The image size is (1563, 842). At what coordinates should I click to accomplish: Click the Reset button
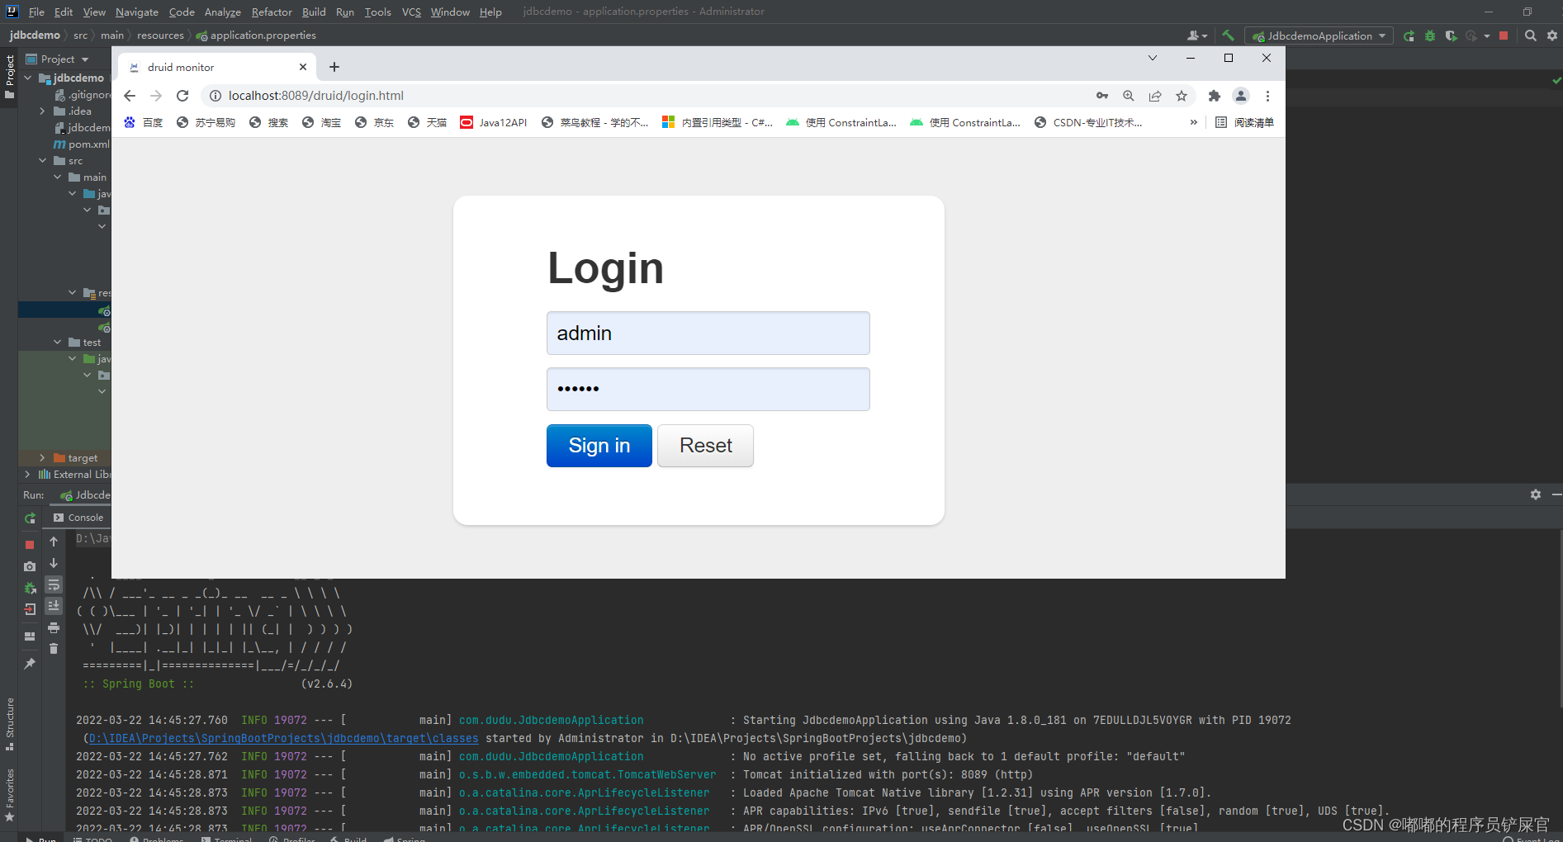click(706, 446)
